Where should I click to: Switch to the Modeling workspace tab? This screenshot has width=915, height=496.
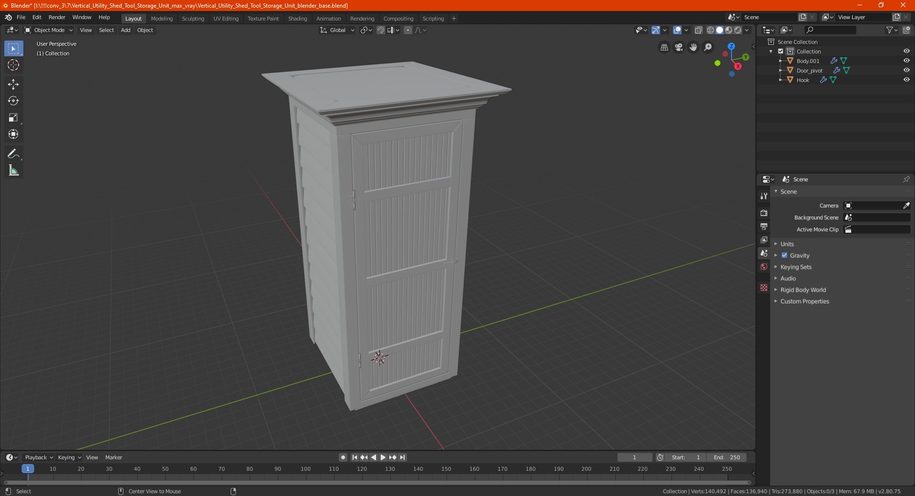point(162,19)
